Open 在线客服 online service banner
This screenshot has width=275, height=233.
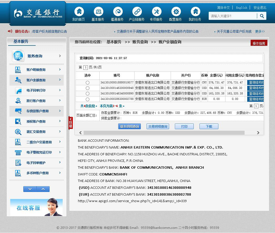pos(36,207)
